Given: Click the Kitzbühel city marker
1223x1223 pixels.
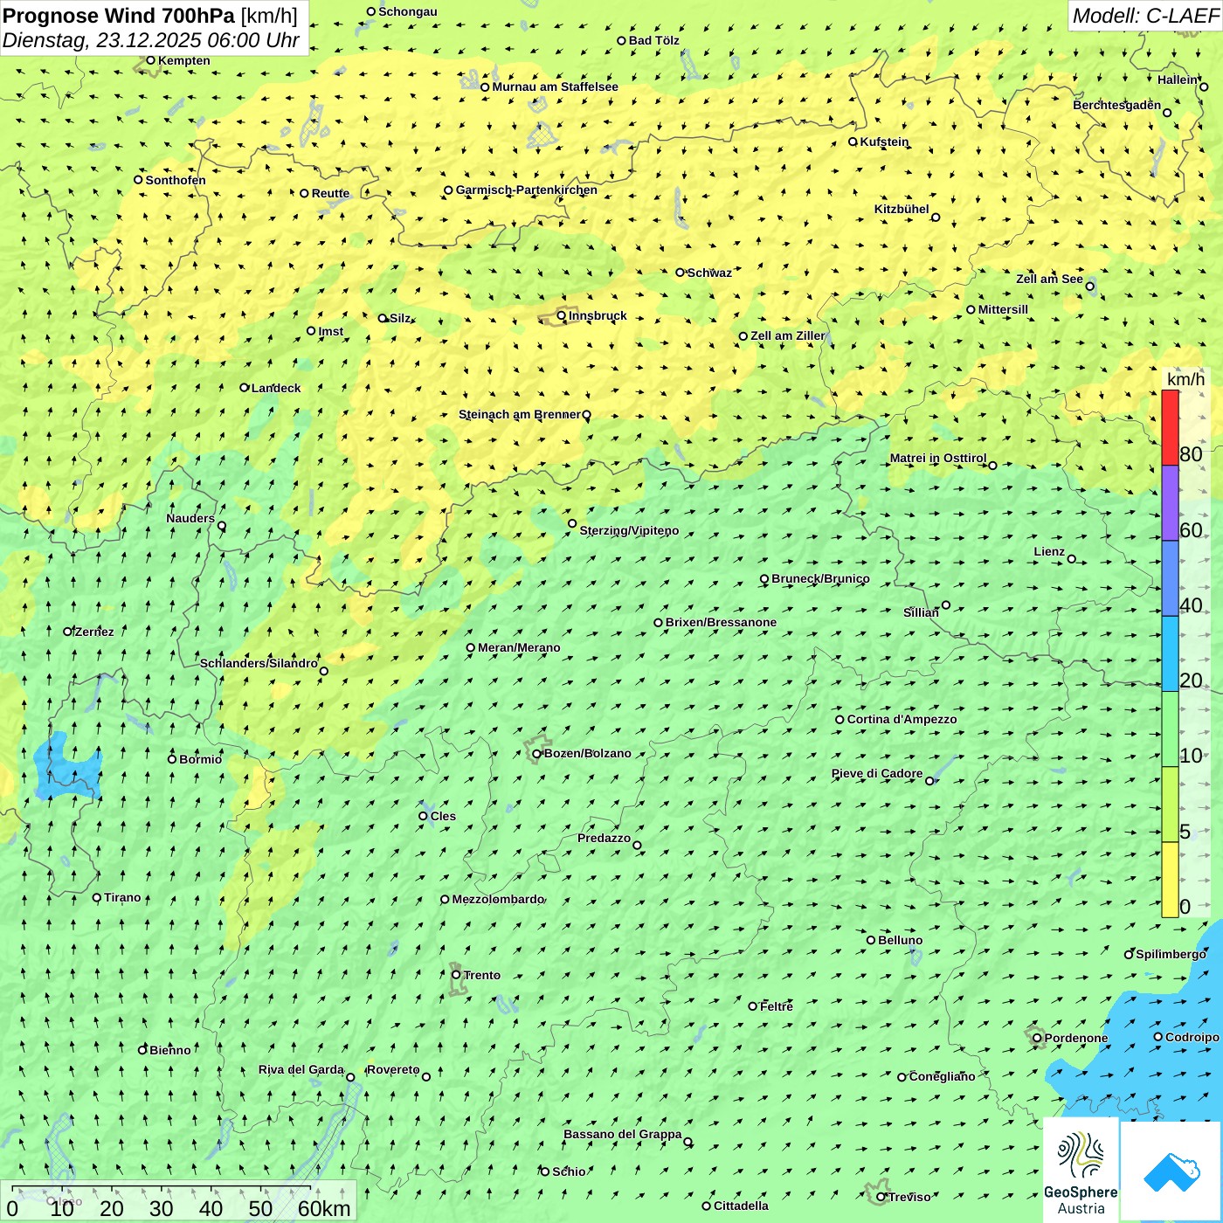Looking at the screenshot, I should (936, 218).
